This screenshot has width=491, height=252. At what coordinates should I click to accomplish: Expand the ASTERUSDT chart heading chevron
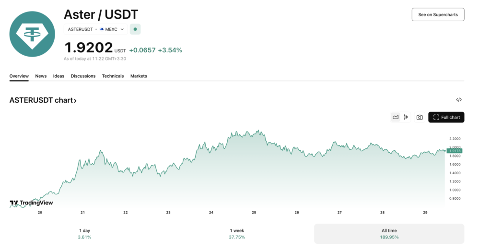[75, 101]
